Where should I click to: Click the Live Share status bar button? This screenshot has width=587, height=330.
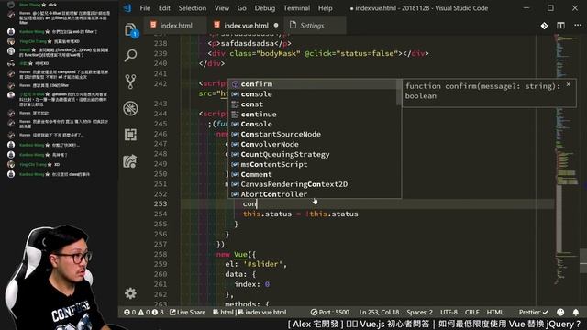[x=187, y=312]
